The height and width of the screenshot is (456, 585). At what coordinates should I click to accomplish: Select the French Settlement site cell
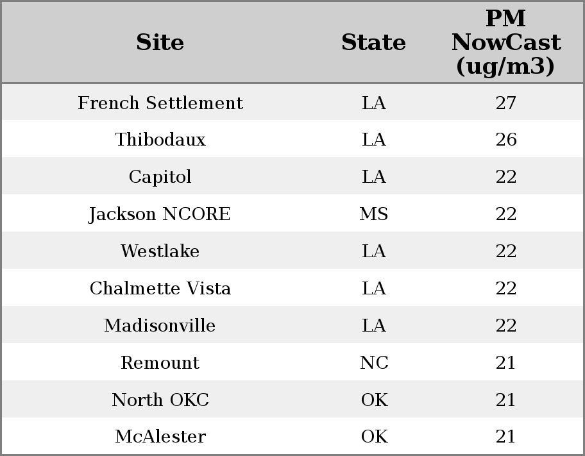point(160,103)
